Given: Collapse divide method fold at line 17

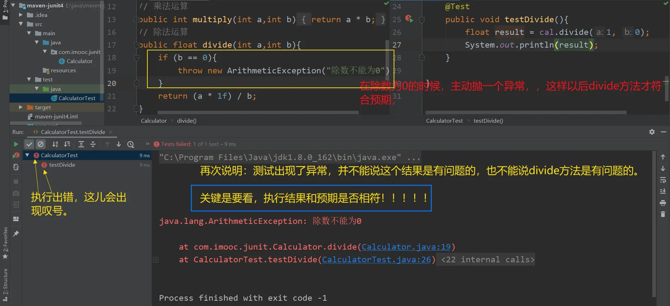Looking at the screenshot, I should pos(136,45).
